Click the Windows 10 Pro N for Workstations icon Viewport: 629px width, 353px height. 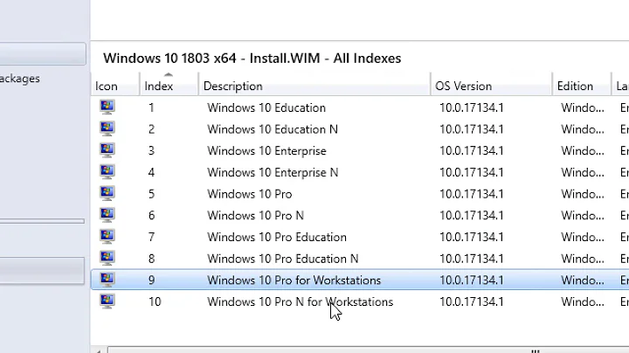click(107, 301)
